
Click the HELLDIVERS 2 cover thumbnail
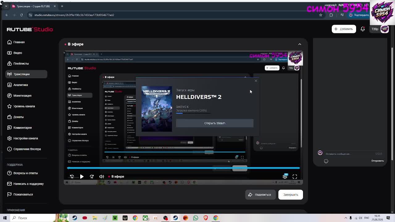coord(157,109)
